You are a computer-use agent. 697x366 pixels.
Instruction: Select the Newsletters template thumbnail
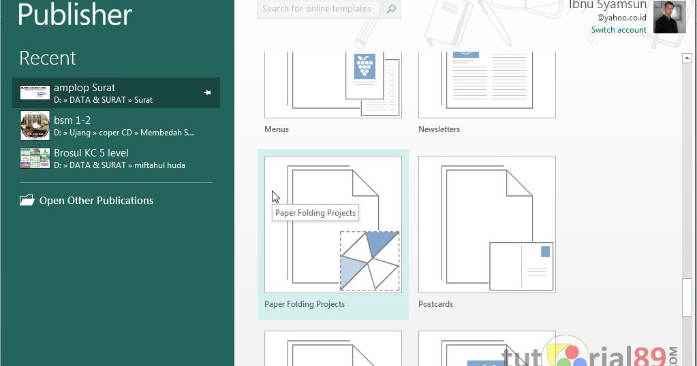[486, 84]
